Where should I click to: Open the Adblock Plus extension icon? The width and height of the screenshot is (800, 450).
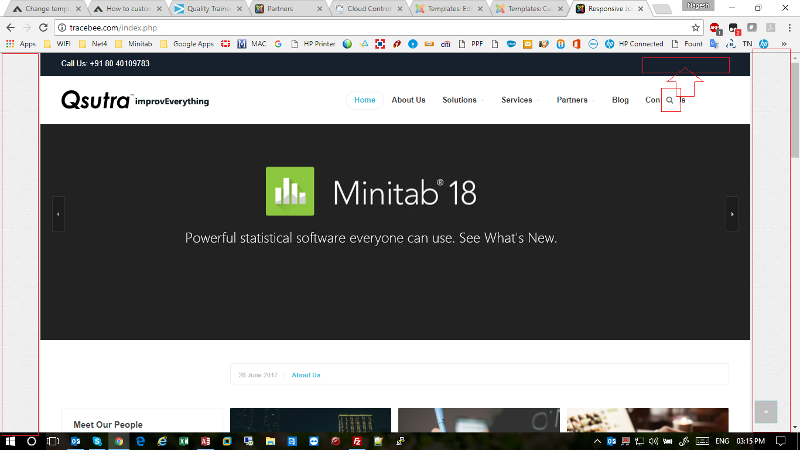pos(714,28)
